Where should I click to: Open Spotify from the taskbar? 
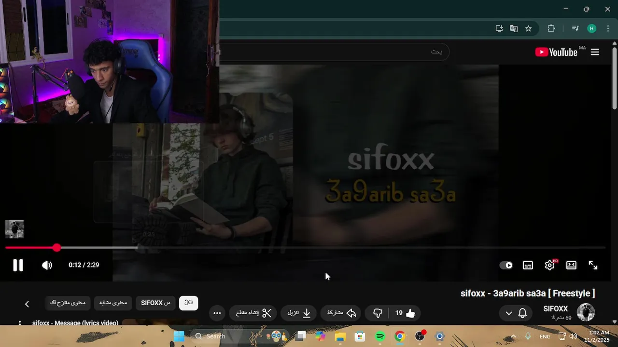click(x=380, y=336)
